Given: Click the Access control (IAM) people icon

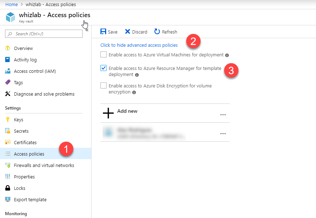Looking at the screenshot, I should point(8,71).
